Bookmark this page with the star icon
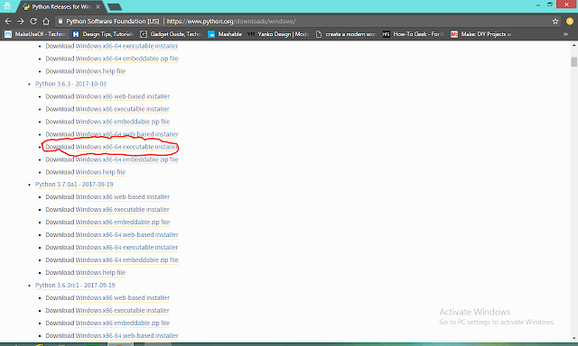This screenshot has height=346, width=578. pyautogui.click(x=555, y=22)
